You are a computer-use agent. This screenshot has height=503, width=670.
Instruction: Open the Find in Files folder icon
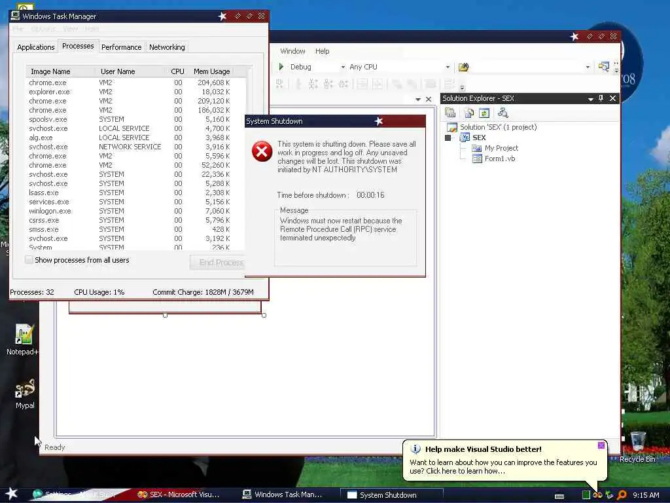pos(464,67)
